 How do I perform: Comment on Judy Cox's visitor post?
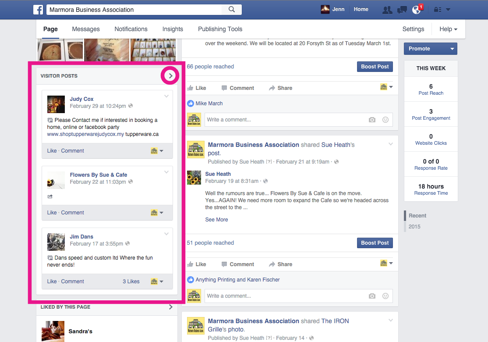click(x=73, y=151)
